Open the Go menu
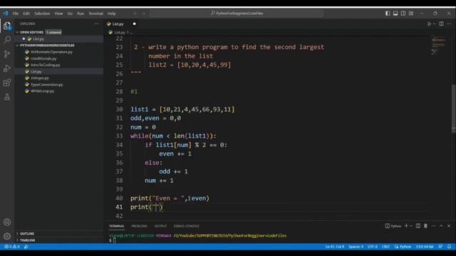Screen dimensions: 456x256 pyautogui.click(x=70, y=14)
